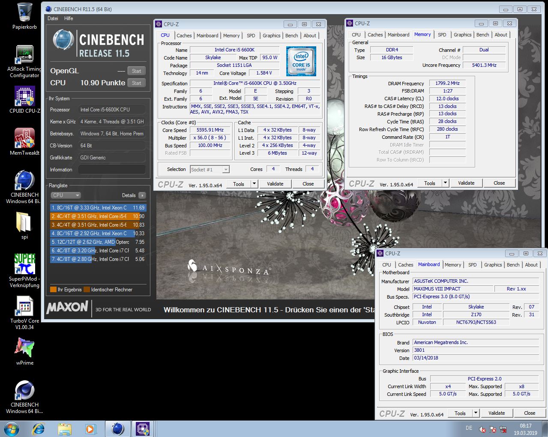Click Validate in CPU-Z Memory window
This screenshot has width=548, height=437.
pyautogui.click(x=466, y=183)
